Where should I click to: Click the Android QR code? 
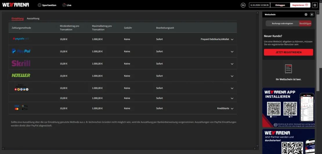(274, 109)
